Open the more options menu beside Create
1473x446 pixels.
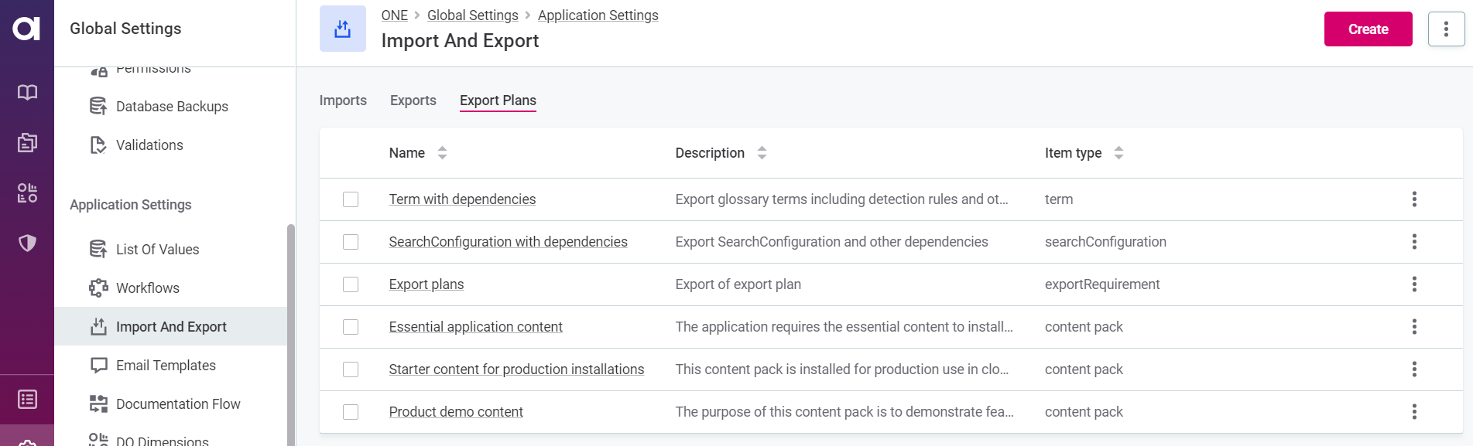1445,29
